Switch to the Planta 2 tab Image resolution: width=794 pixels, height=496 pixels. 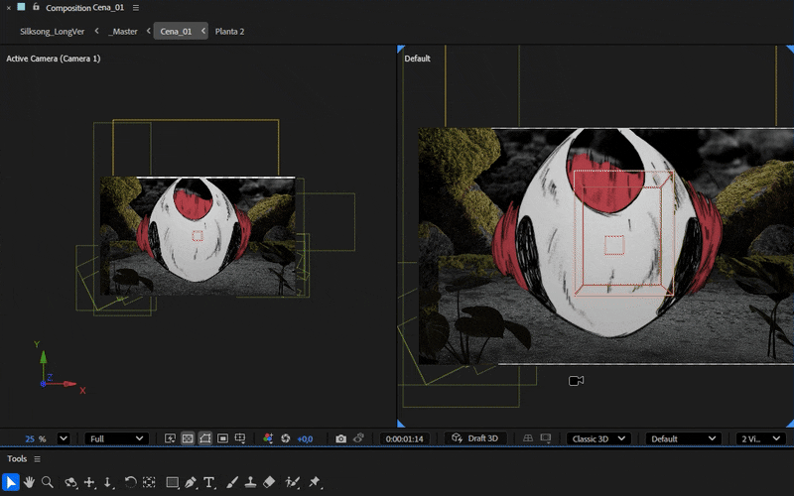229,32
